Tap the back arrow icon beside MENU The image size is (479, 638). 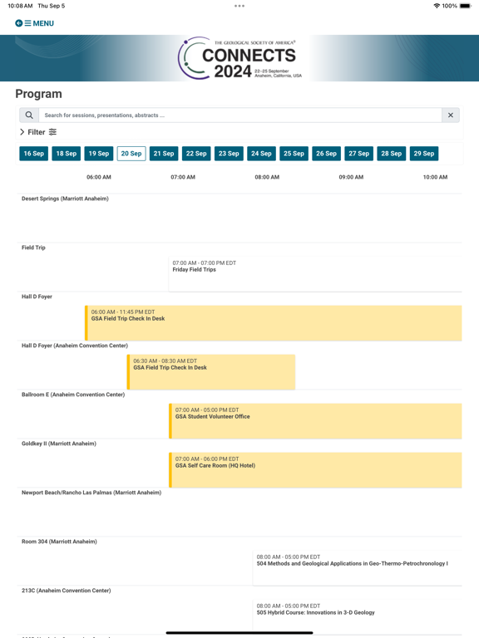(x=19, y=23)
